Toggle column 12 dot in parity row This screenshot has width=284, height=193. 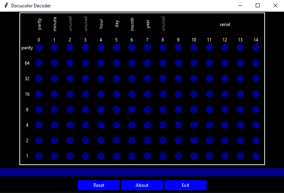pos(225,48)
